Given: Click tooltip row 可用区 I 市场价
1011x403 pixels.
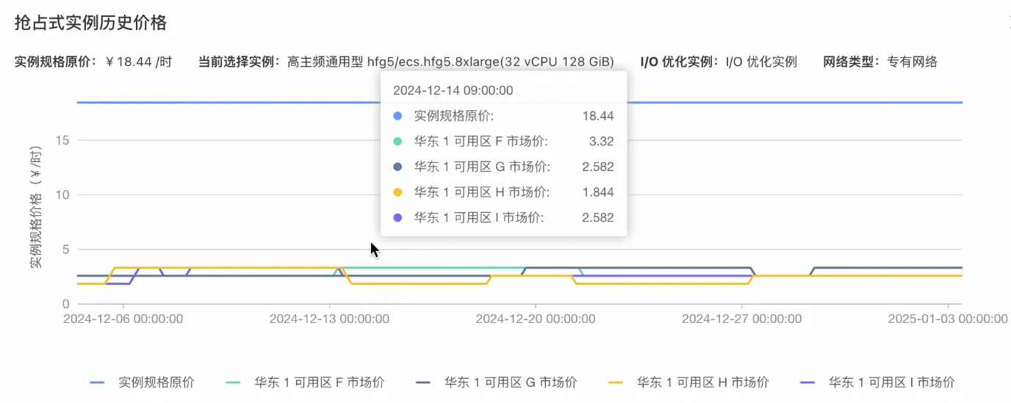Looking at the screenshot, I should (x=503, y=217).
